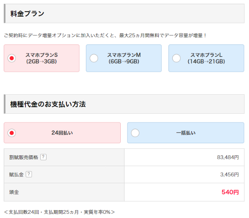The height and width of the screenshot is (218, 249).
Task: Select the スマホプランS radio button
Action: click(12, 58)
